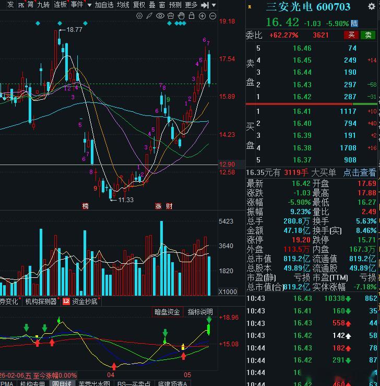Zoom out with the minus circle icon
Viewport: 380px width, 386px height.
point(213,16)
